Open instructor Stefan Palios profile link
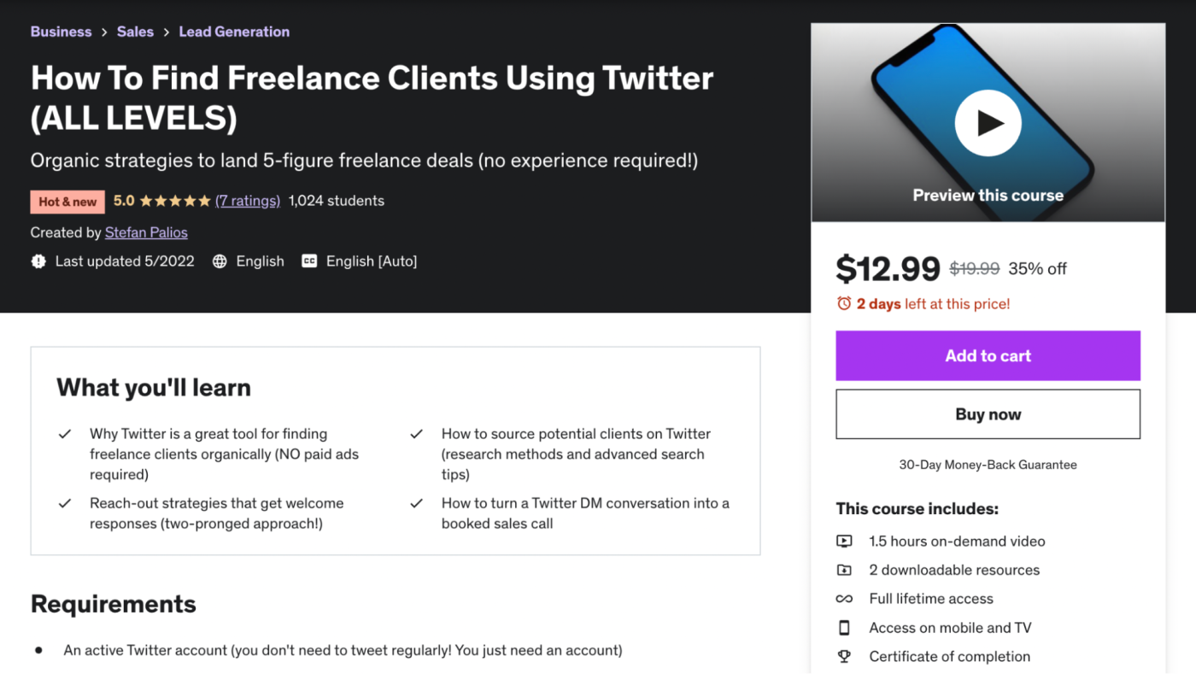Screen dimensions: 1196x674 146,232
